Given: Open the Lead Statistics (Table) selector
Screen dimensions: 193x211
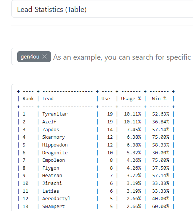Looking at the screenshot, I should coord(102,9).
